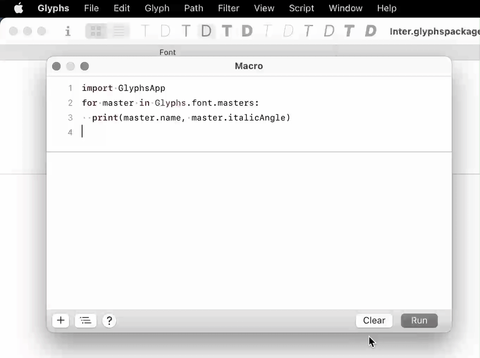
Task: Switch to grid view in font window
Action: point(96,31)
